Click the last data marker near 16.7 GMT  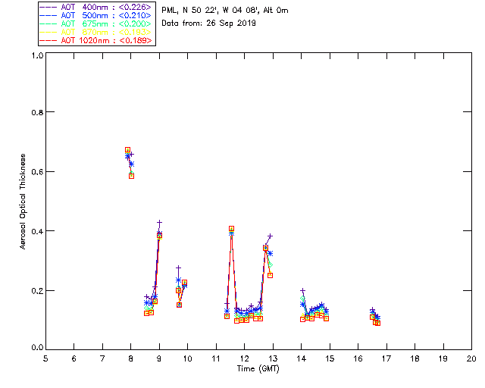(x=377, y=323)
